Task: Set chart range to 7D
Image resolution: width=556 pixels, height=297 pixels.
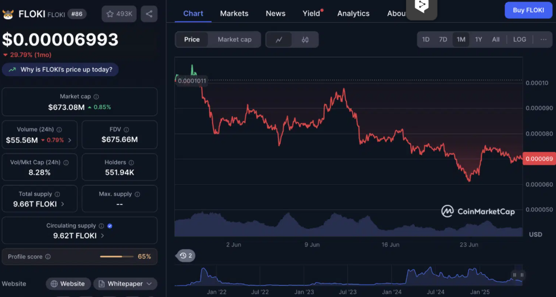Action: (x=443, y=39)
